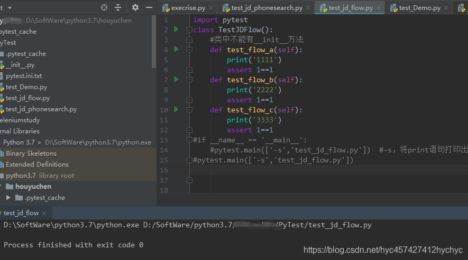Hide the project tool window

click(149, 7)
